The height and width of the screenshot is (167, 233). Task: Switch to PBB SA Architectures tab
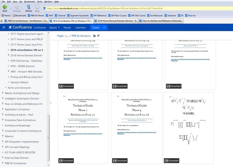coord(26,21)
